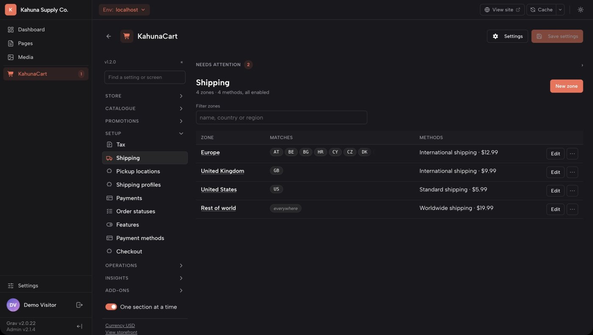Open more actions for United Kingdom zone

pos(572,172)
